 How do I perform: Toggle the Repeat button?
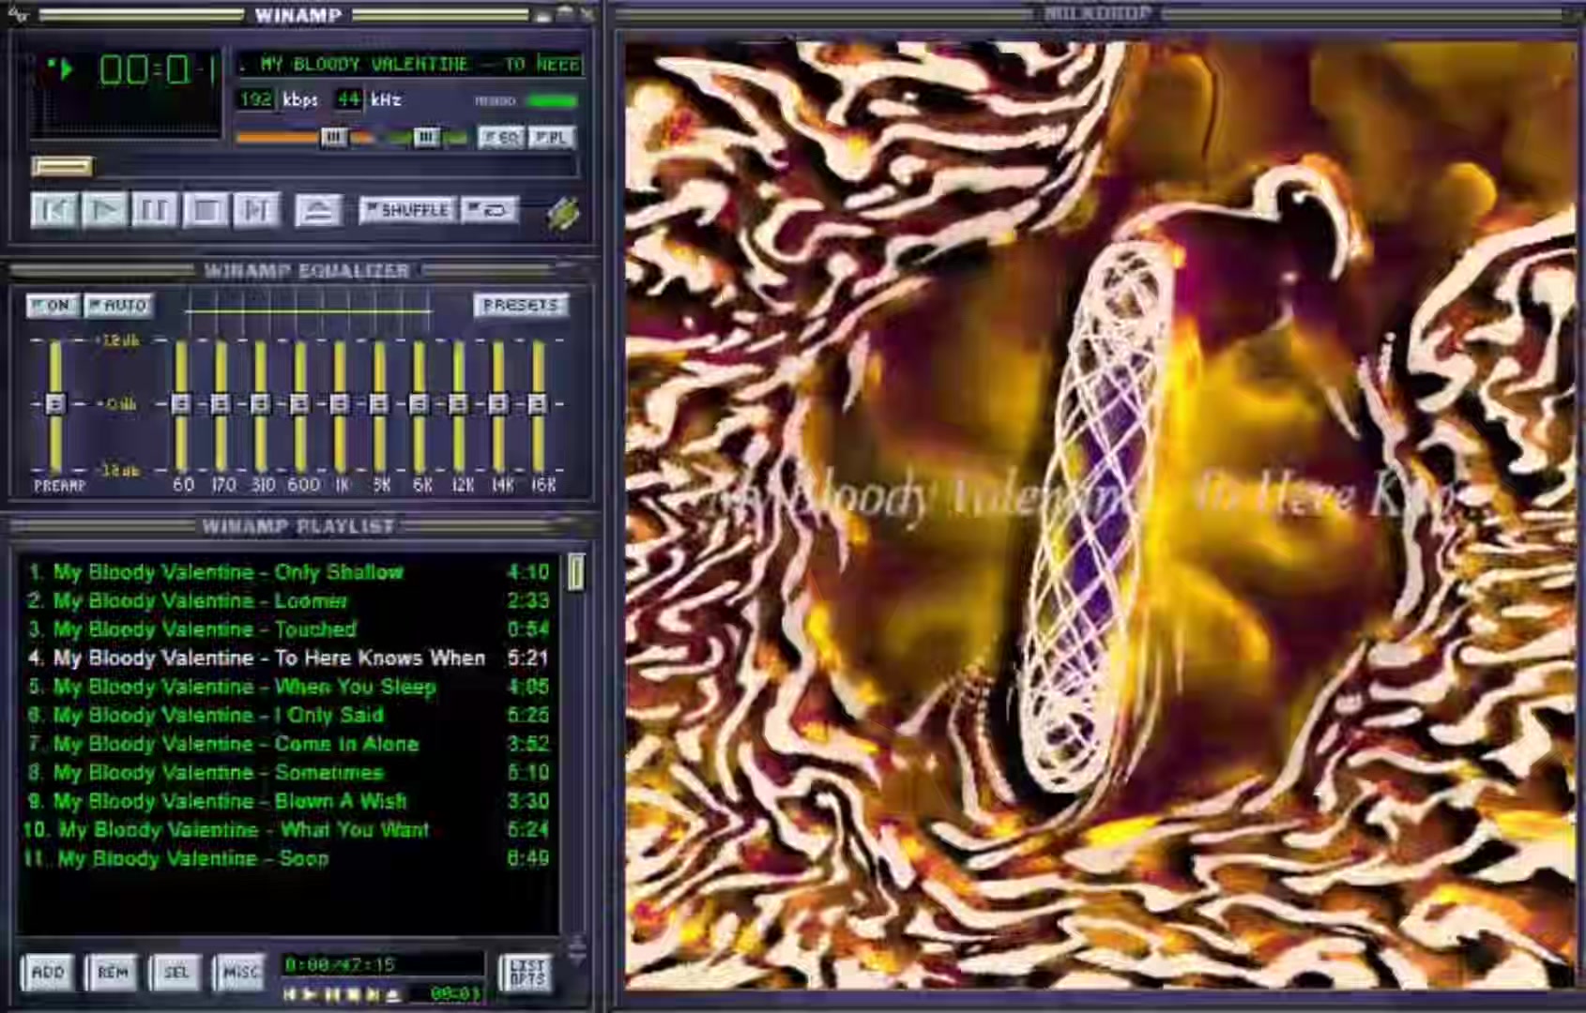tap(489, 210)
